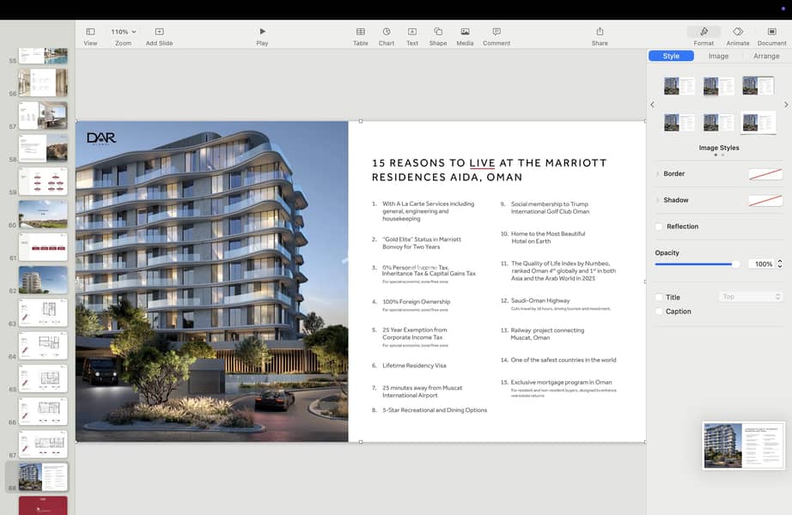Select slide 68 thumbnail

pos(43,477)
